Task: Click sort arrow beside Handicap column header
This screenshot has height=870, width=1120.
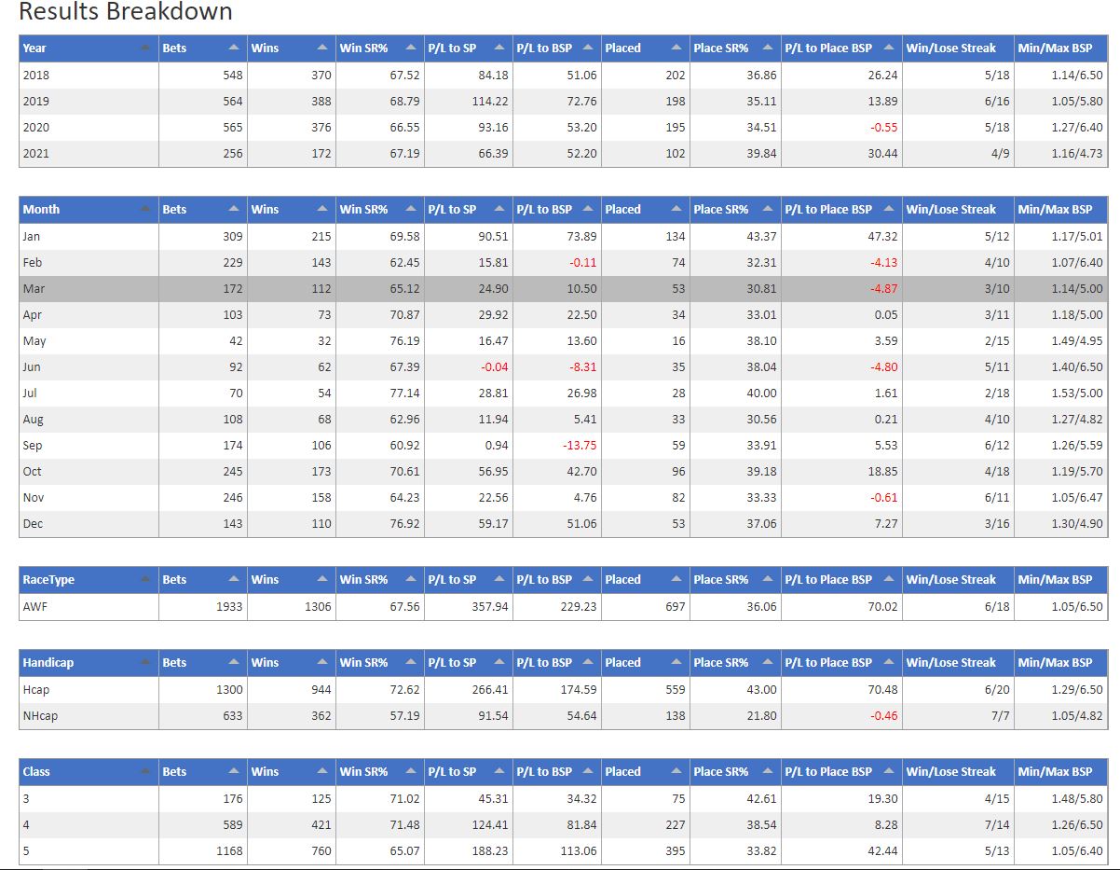Action: [144, 663]
